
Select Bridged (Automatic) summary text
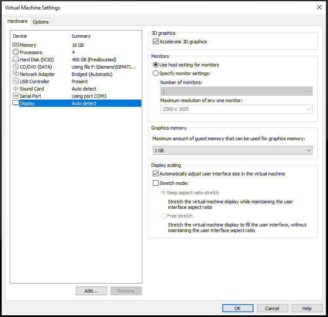(92, 74)
